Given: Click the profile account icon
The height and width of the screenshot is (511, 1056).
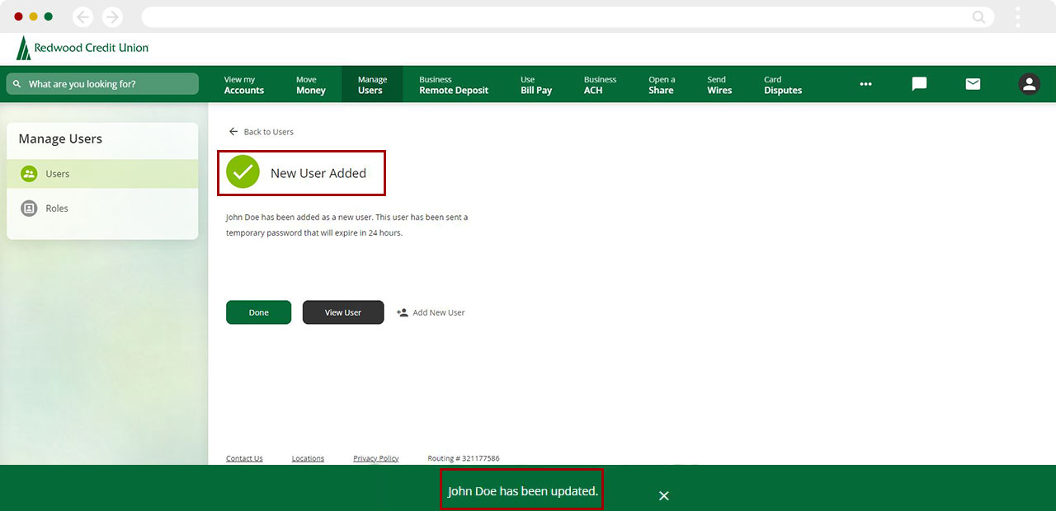Looking at the screenshot, I should point(1029,84).
